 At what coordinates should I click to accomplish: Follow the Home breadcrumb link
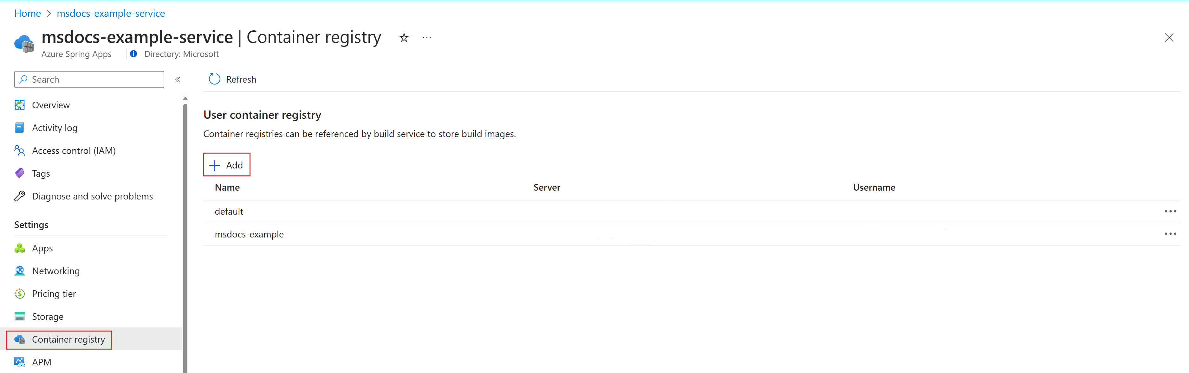click(28, 13)
